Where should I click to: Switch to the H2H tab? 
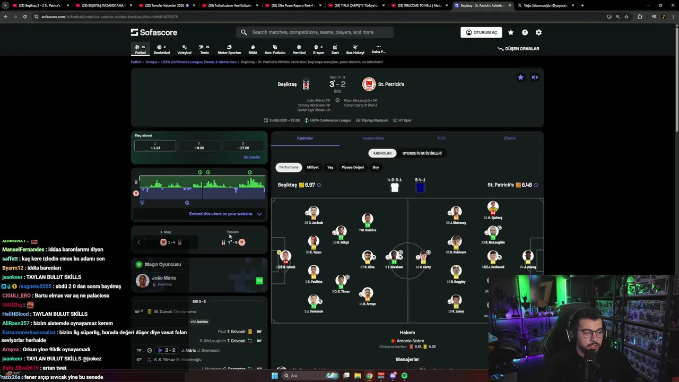pos(441,138)
